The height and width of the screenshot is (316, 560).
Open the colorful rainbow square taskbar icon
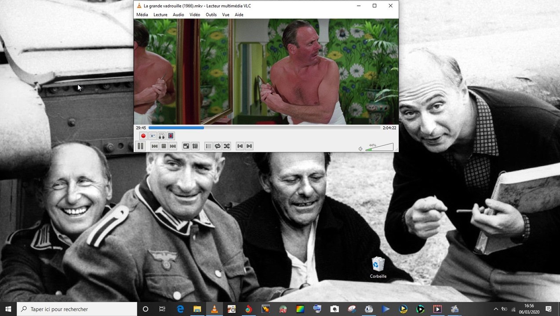pos(300,309)
